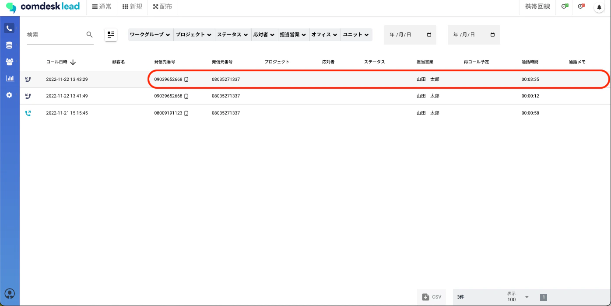Open the database sidebar icon

point(9,45)
